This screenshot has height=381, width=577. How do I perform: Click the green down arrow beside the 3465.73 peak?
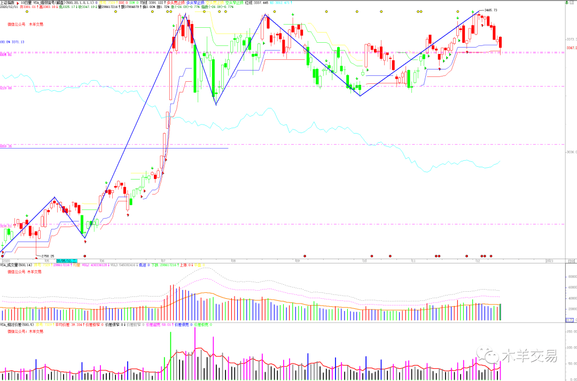(472, 12)
